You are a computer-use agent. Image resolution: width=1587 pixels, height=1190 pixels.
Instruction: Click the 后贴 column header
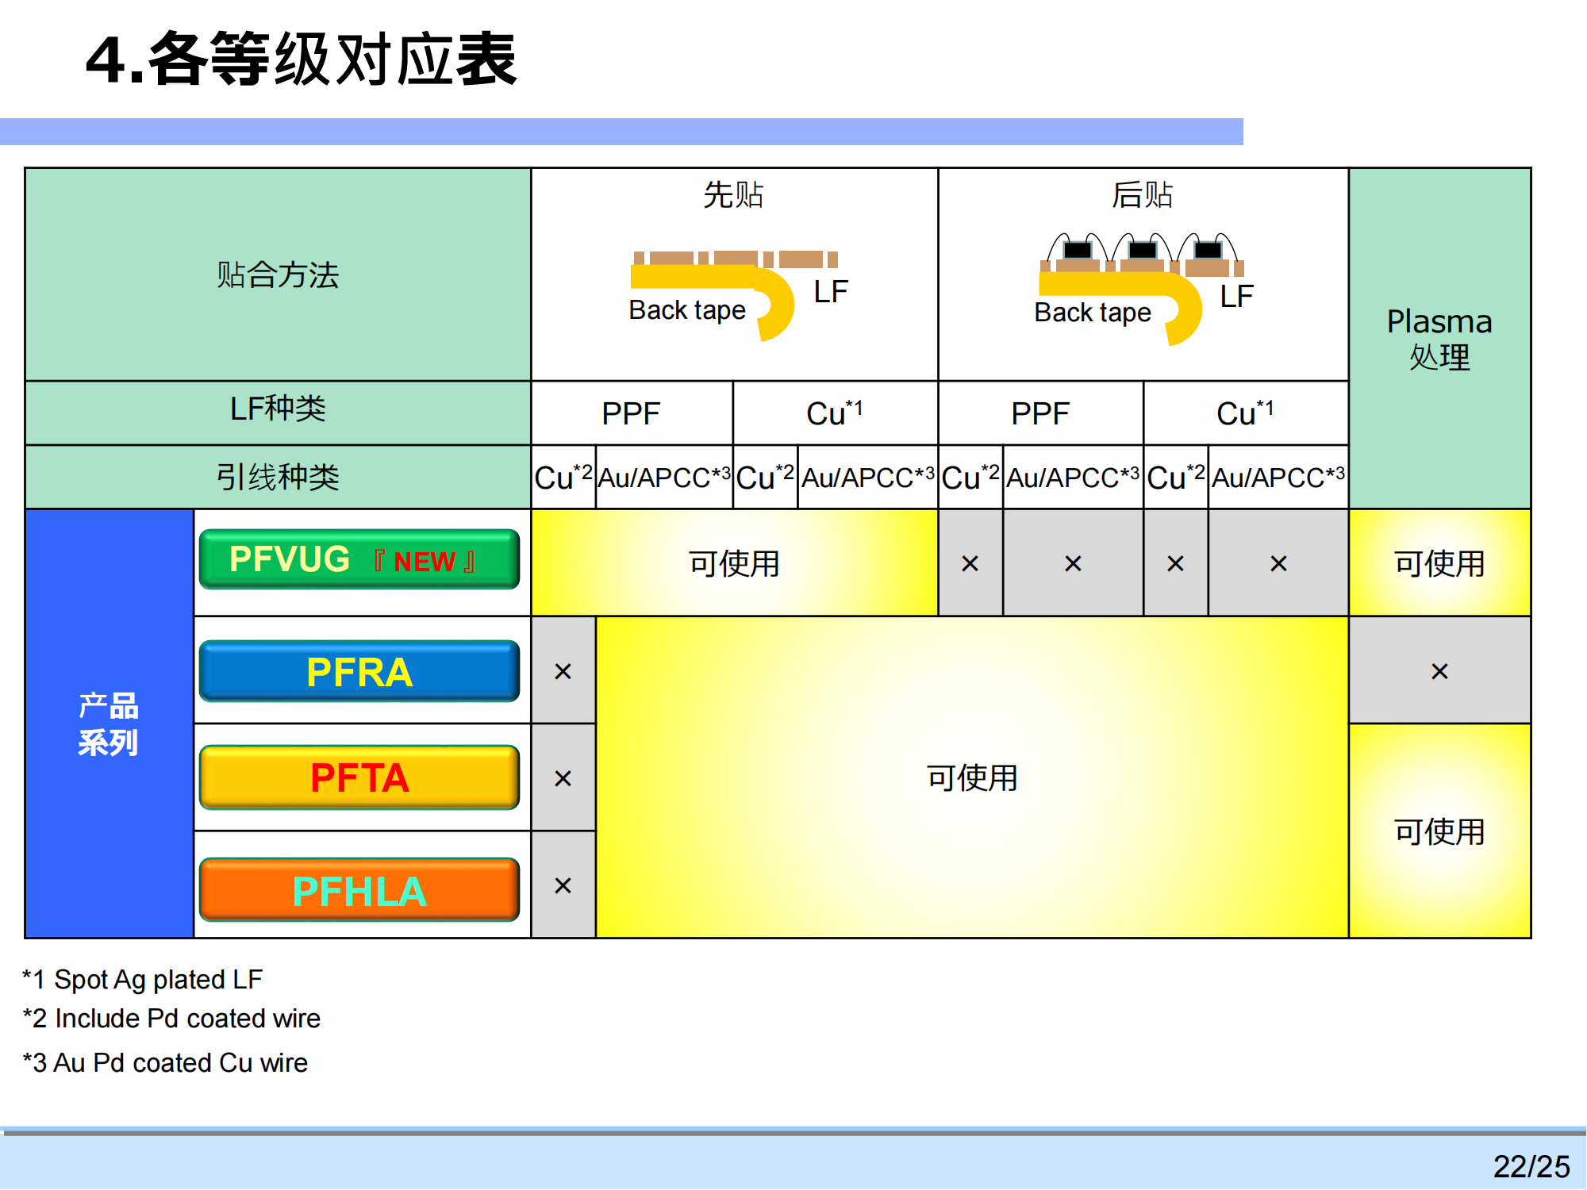click(1143, 194)
